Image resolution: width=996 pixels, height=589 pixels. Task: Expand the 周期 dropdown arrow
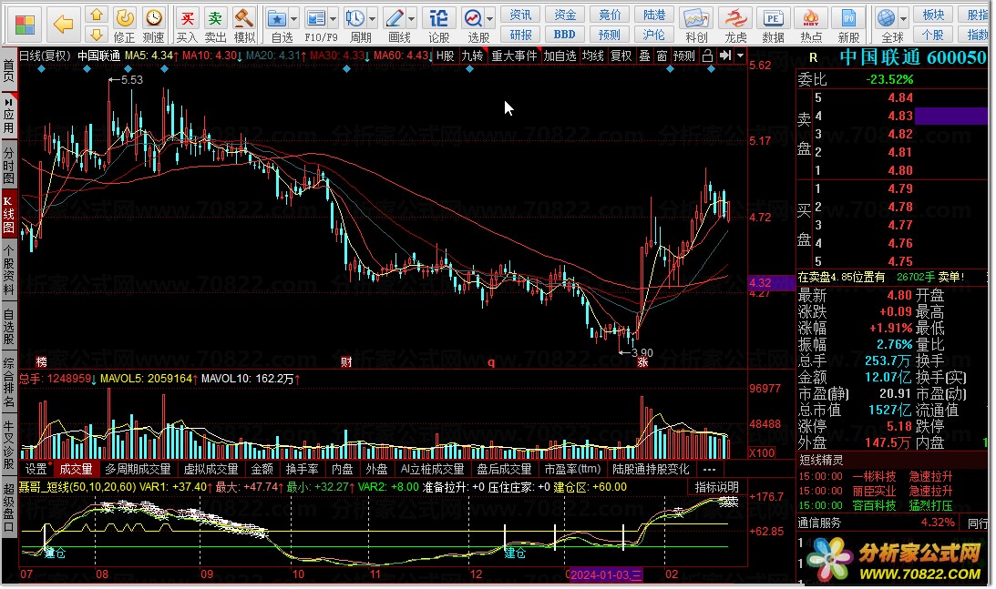coord(372,19)
